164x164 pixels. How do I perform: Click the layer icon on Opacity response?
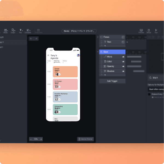coord(123,66)
